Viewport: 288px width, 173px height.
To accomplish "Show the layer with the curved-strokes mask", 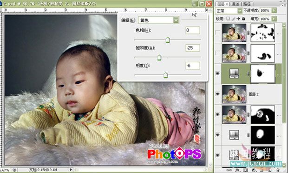I will 218,53.
